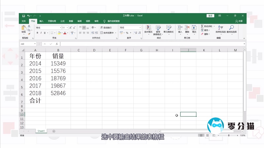The image size is (264, 148).
Task: Toggle Italic formatting button
Action: [x=41, y=33]
